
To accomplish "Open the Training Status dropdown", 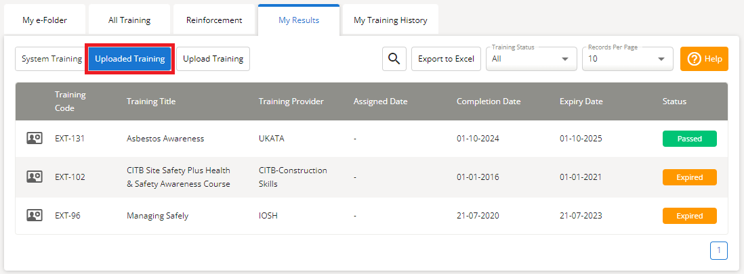I will (x=530, y=59).
